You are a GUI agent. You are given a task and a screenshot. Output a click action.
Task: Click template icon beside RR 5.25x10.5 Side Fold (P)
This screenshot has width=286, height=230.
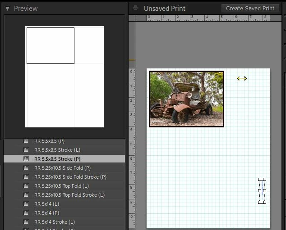[x=26, y=167]
